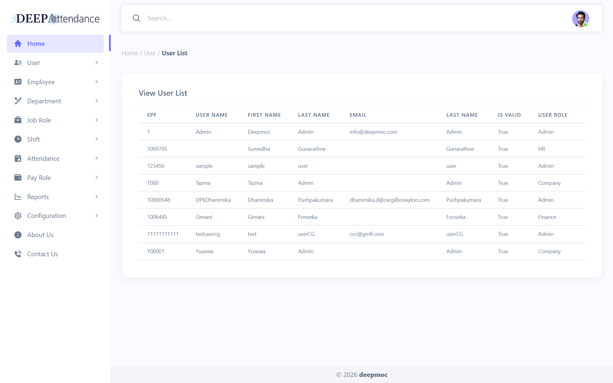Click the Home breadcrumb link

coord(130,53)
